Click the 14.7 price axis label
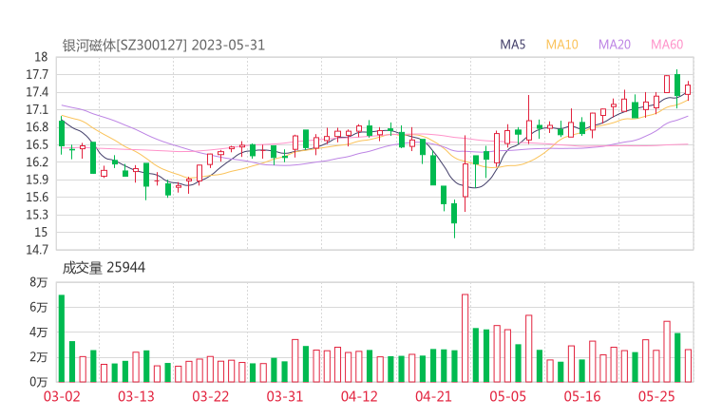Viewport: 703px width, 418px height. (x=37, y=249)
